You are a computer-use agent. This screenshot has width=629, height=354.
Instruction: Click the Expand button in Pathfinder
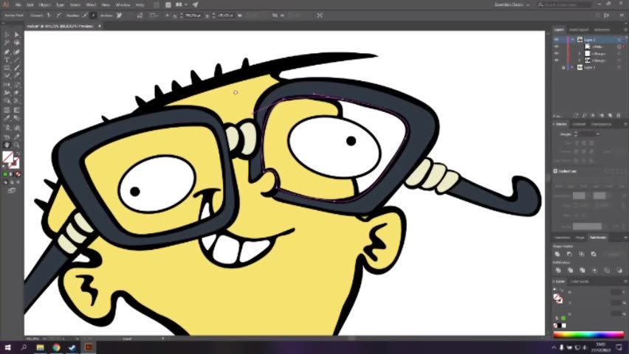(613, 254)
